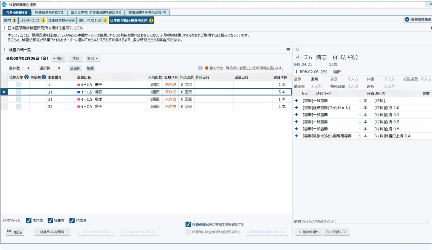Switch to 検査結果を確認する tab
432x250 pixels.
tap(49, 13)
